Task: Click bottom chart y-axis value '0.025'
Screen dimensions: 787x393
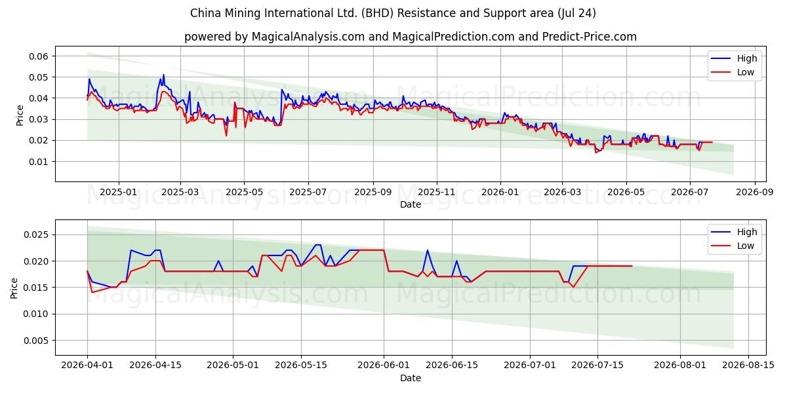Action: tap(37, 234)
